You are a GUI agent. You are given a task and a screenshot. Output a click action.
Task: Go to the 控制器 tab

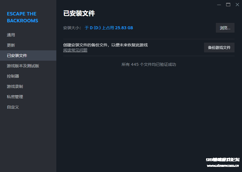28,76
